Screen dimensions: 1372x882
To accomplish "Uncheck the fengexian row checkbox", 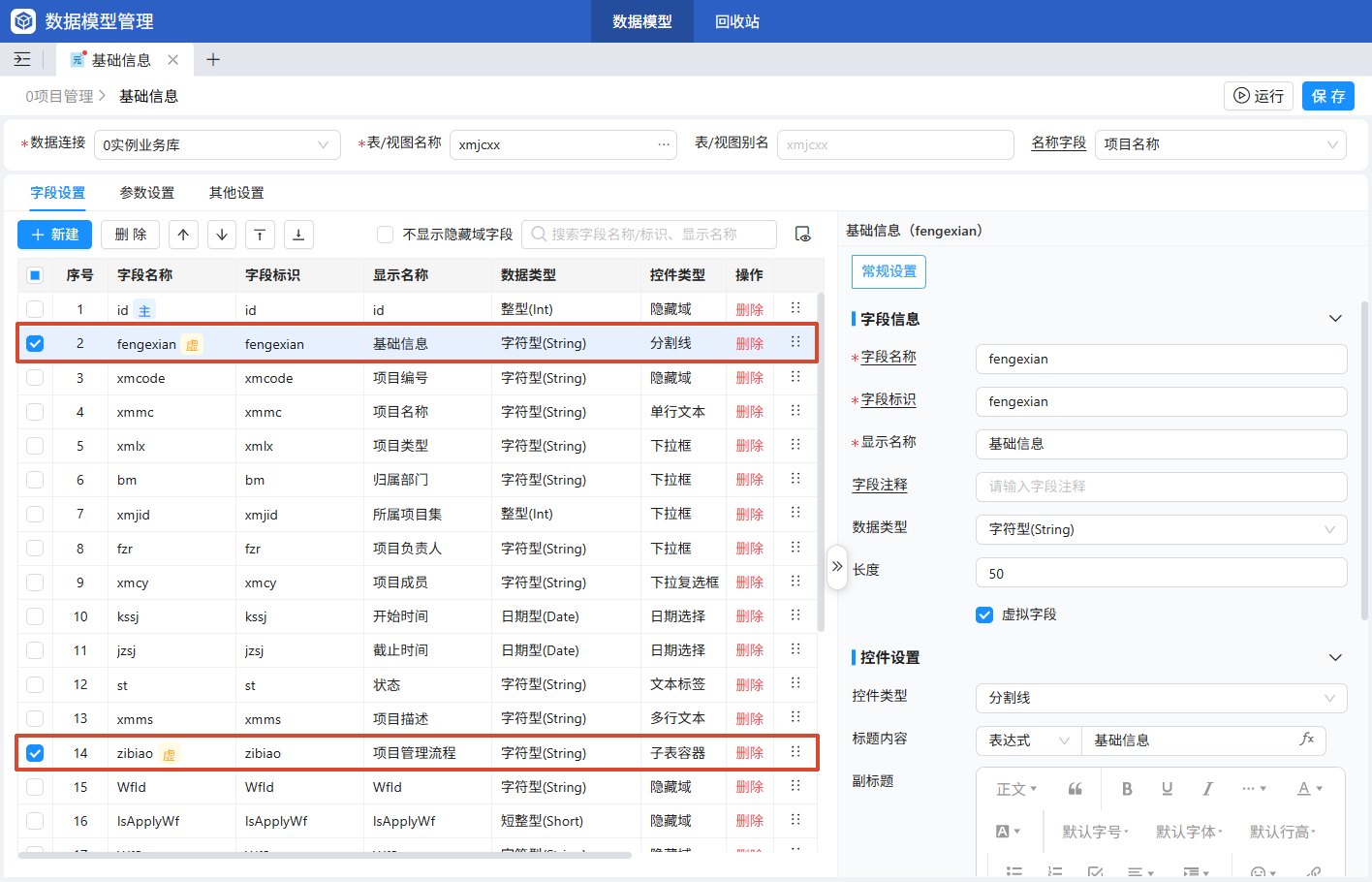I will coord(35,343).
